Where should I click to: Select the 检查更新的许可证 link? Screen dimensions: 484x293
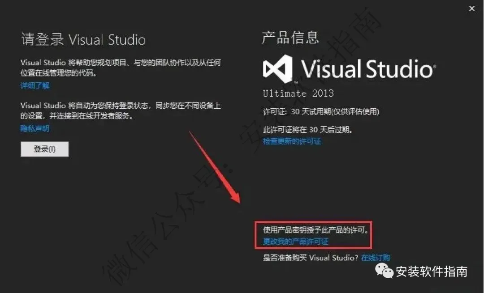click(292, 141)
